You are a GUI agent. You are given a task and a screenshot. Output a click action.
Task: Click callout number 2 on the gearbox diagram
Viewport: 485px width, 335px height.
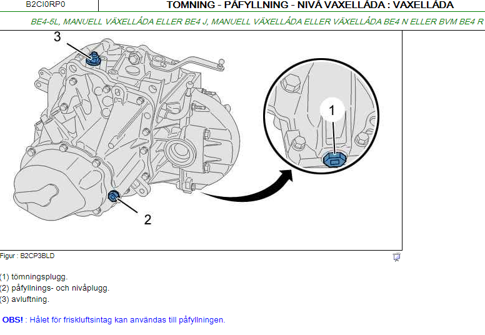pyautogui.click(x=148, y=219)
